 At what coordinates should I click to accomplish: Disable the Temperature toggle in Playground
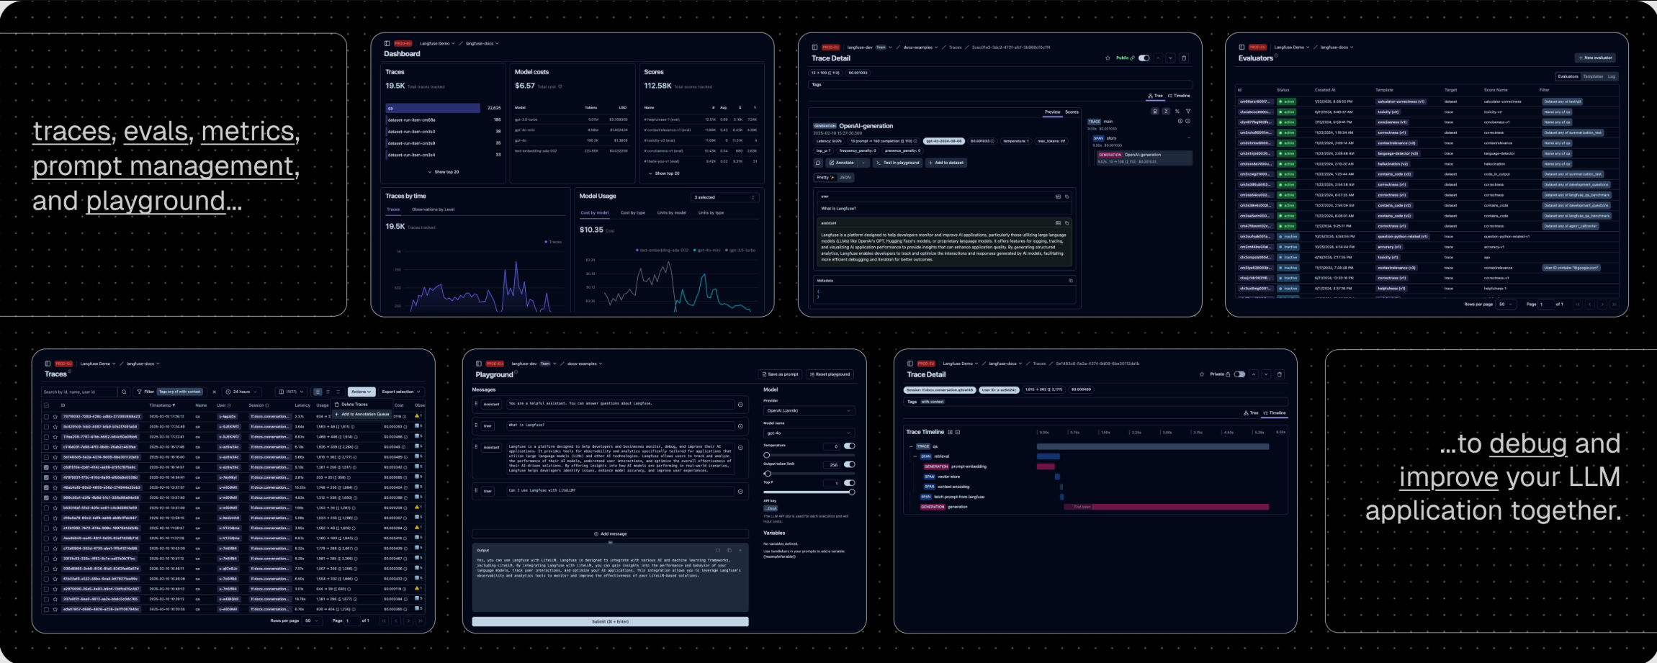click(850, 446)
